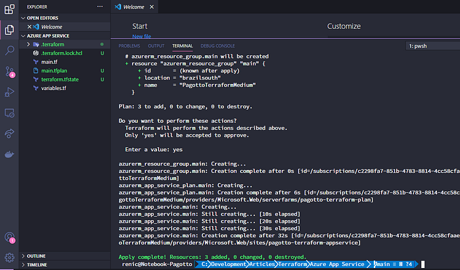Open the Manage settings gear icon
The image size is (460, 270).
coord(9,258)
